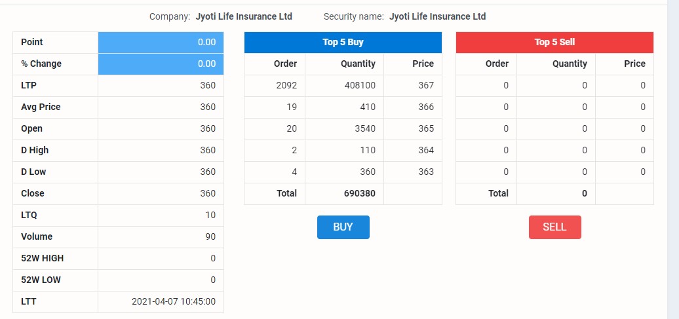Viewport: 679px width, 319px height.
Task: Click Price column header in Top 5 Sell
Action: point(635,64)
